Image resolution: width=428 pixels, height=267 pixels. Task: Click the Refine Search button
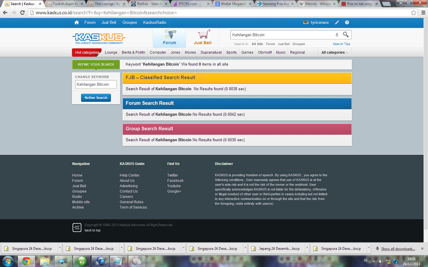tap(96, 98)
